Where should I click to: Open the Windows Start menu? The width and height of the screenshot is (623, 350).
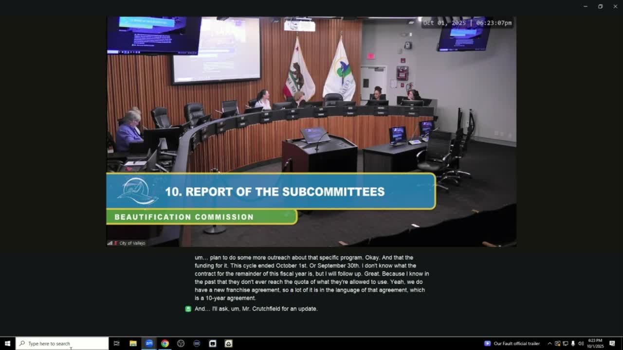pyautogui.click(x=7, y=343)
